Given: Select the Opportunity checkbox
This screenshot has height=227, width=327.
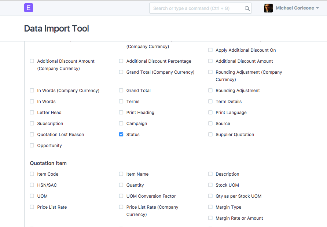Looking at the screenshot, I should click(x=32, y=145).
